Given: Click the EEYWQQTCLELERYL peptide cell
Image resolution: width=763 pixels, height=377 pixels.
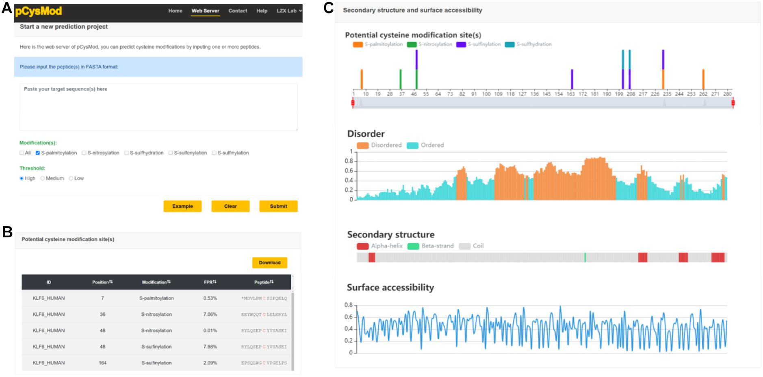Looking at the screenshot, I should tap(264, 314).
